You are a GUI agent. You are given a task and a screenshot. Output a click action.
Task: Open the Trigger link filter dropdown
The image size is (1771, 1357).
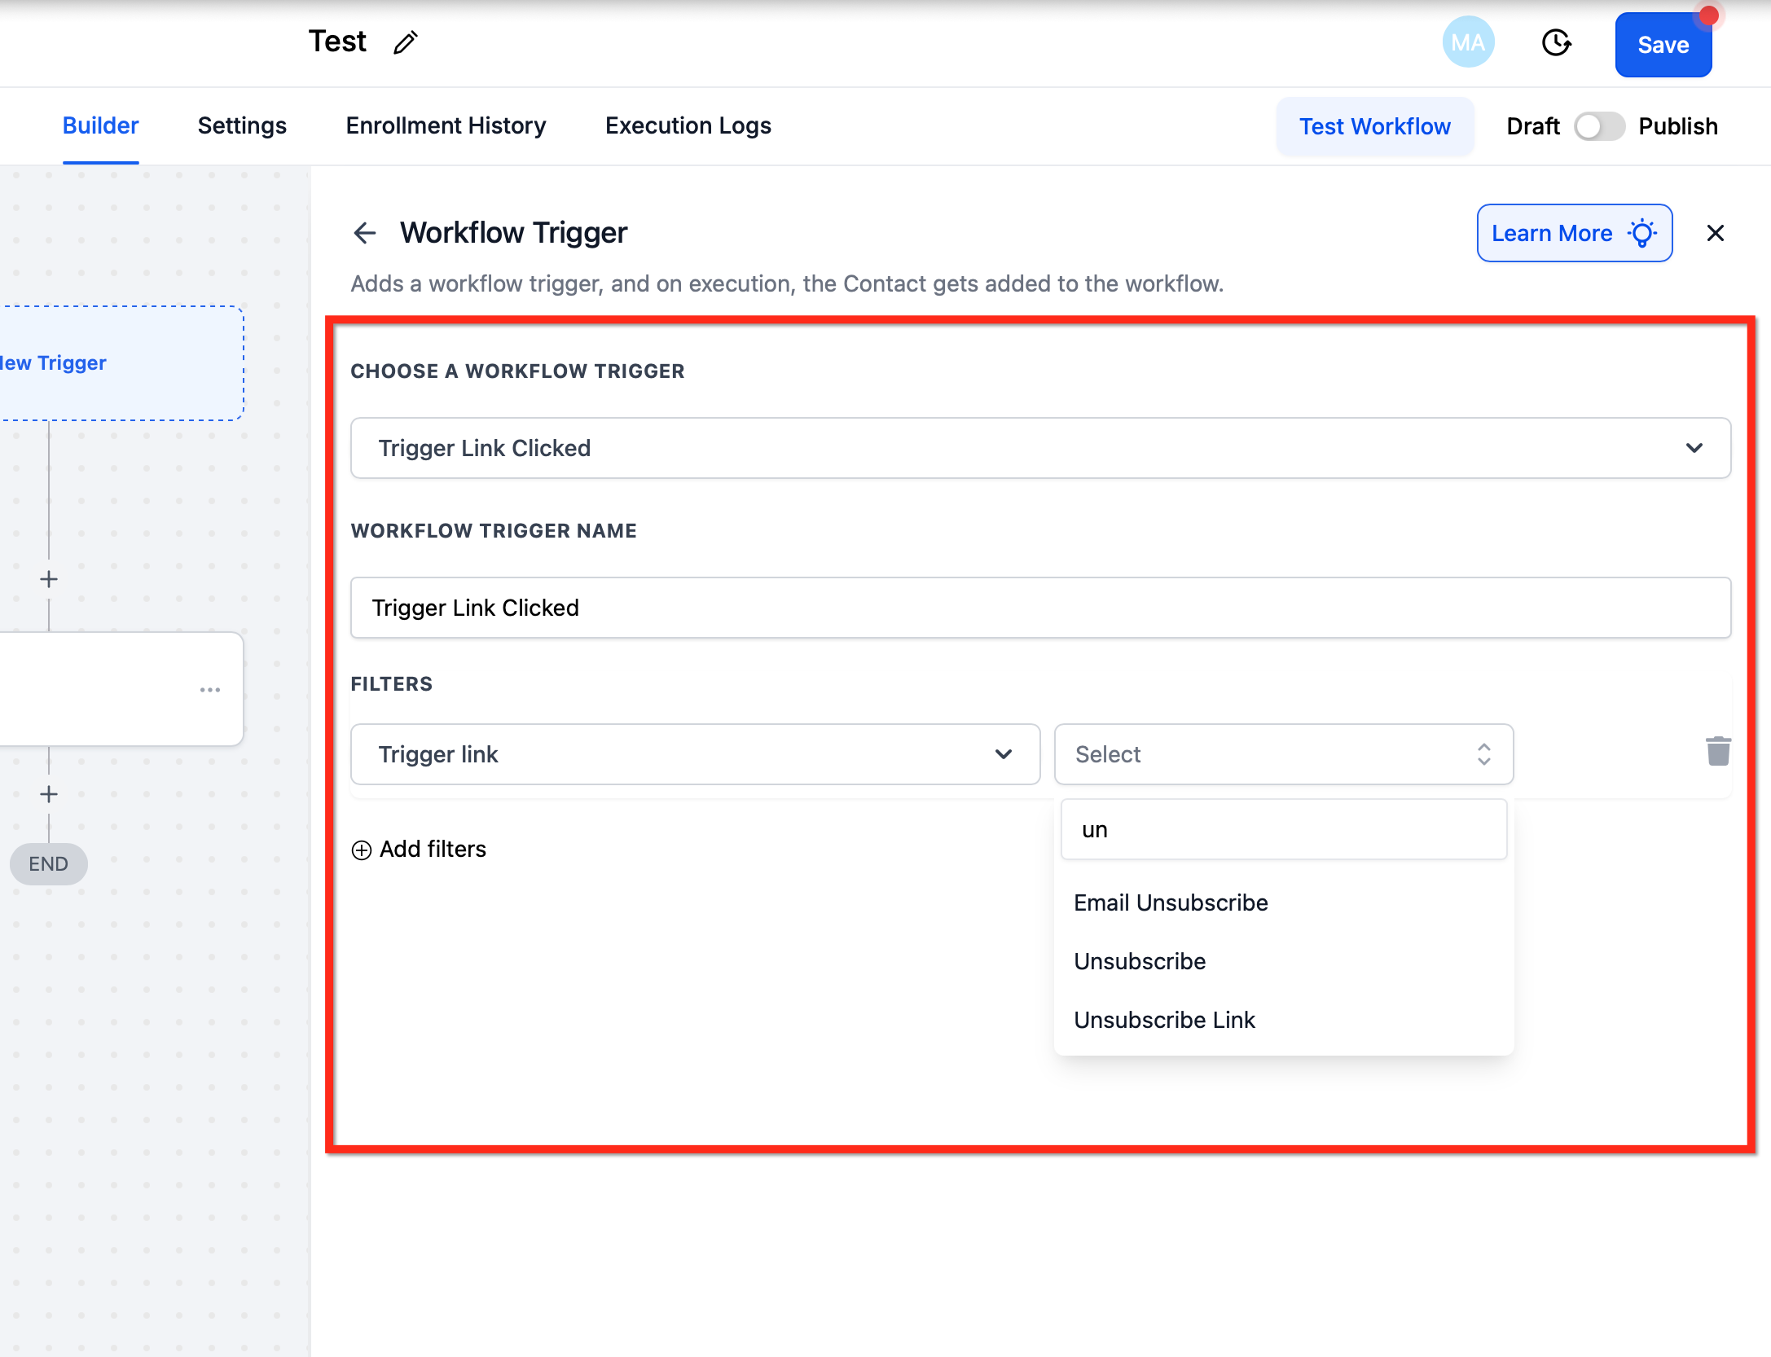point(695,754)
